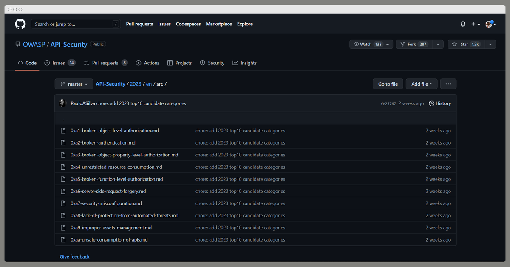510x267 pixels.
Task: Click PauloASilva's commit avatar
Action: click(x=63, y=103)
